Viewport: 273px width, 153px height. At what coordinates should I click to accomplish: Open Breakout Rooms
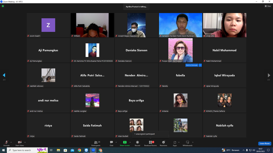click(x=151, y=143)
